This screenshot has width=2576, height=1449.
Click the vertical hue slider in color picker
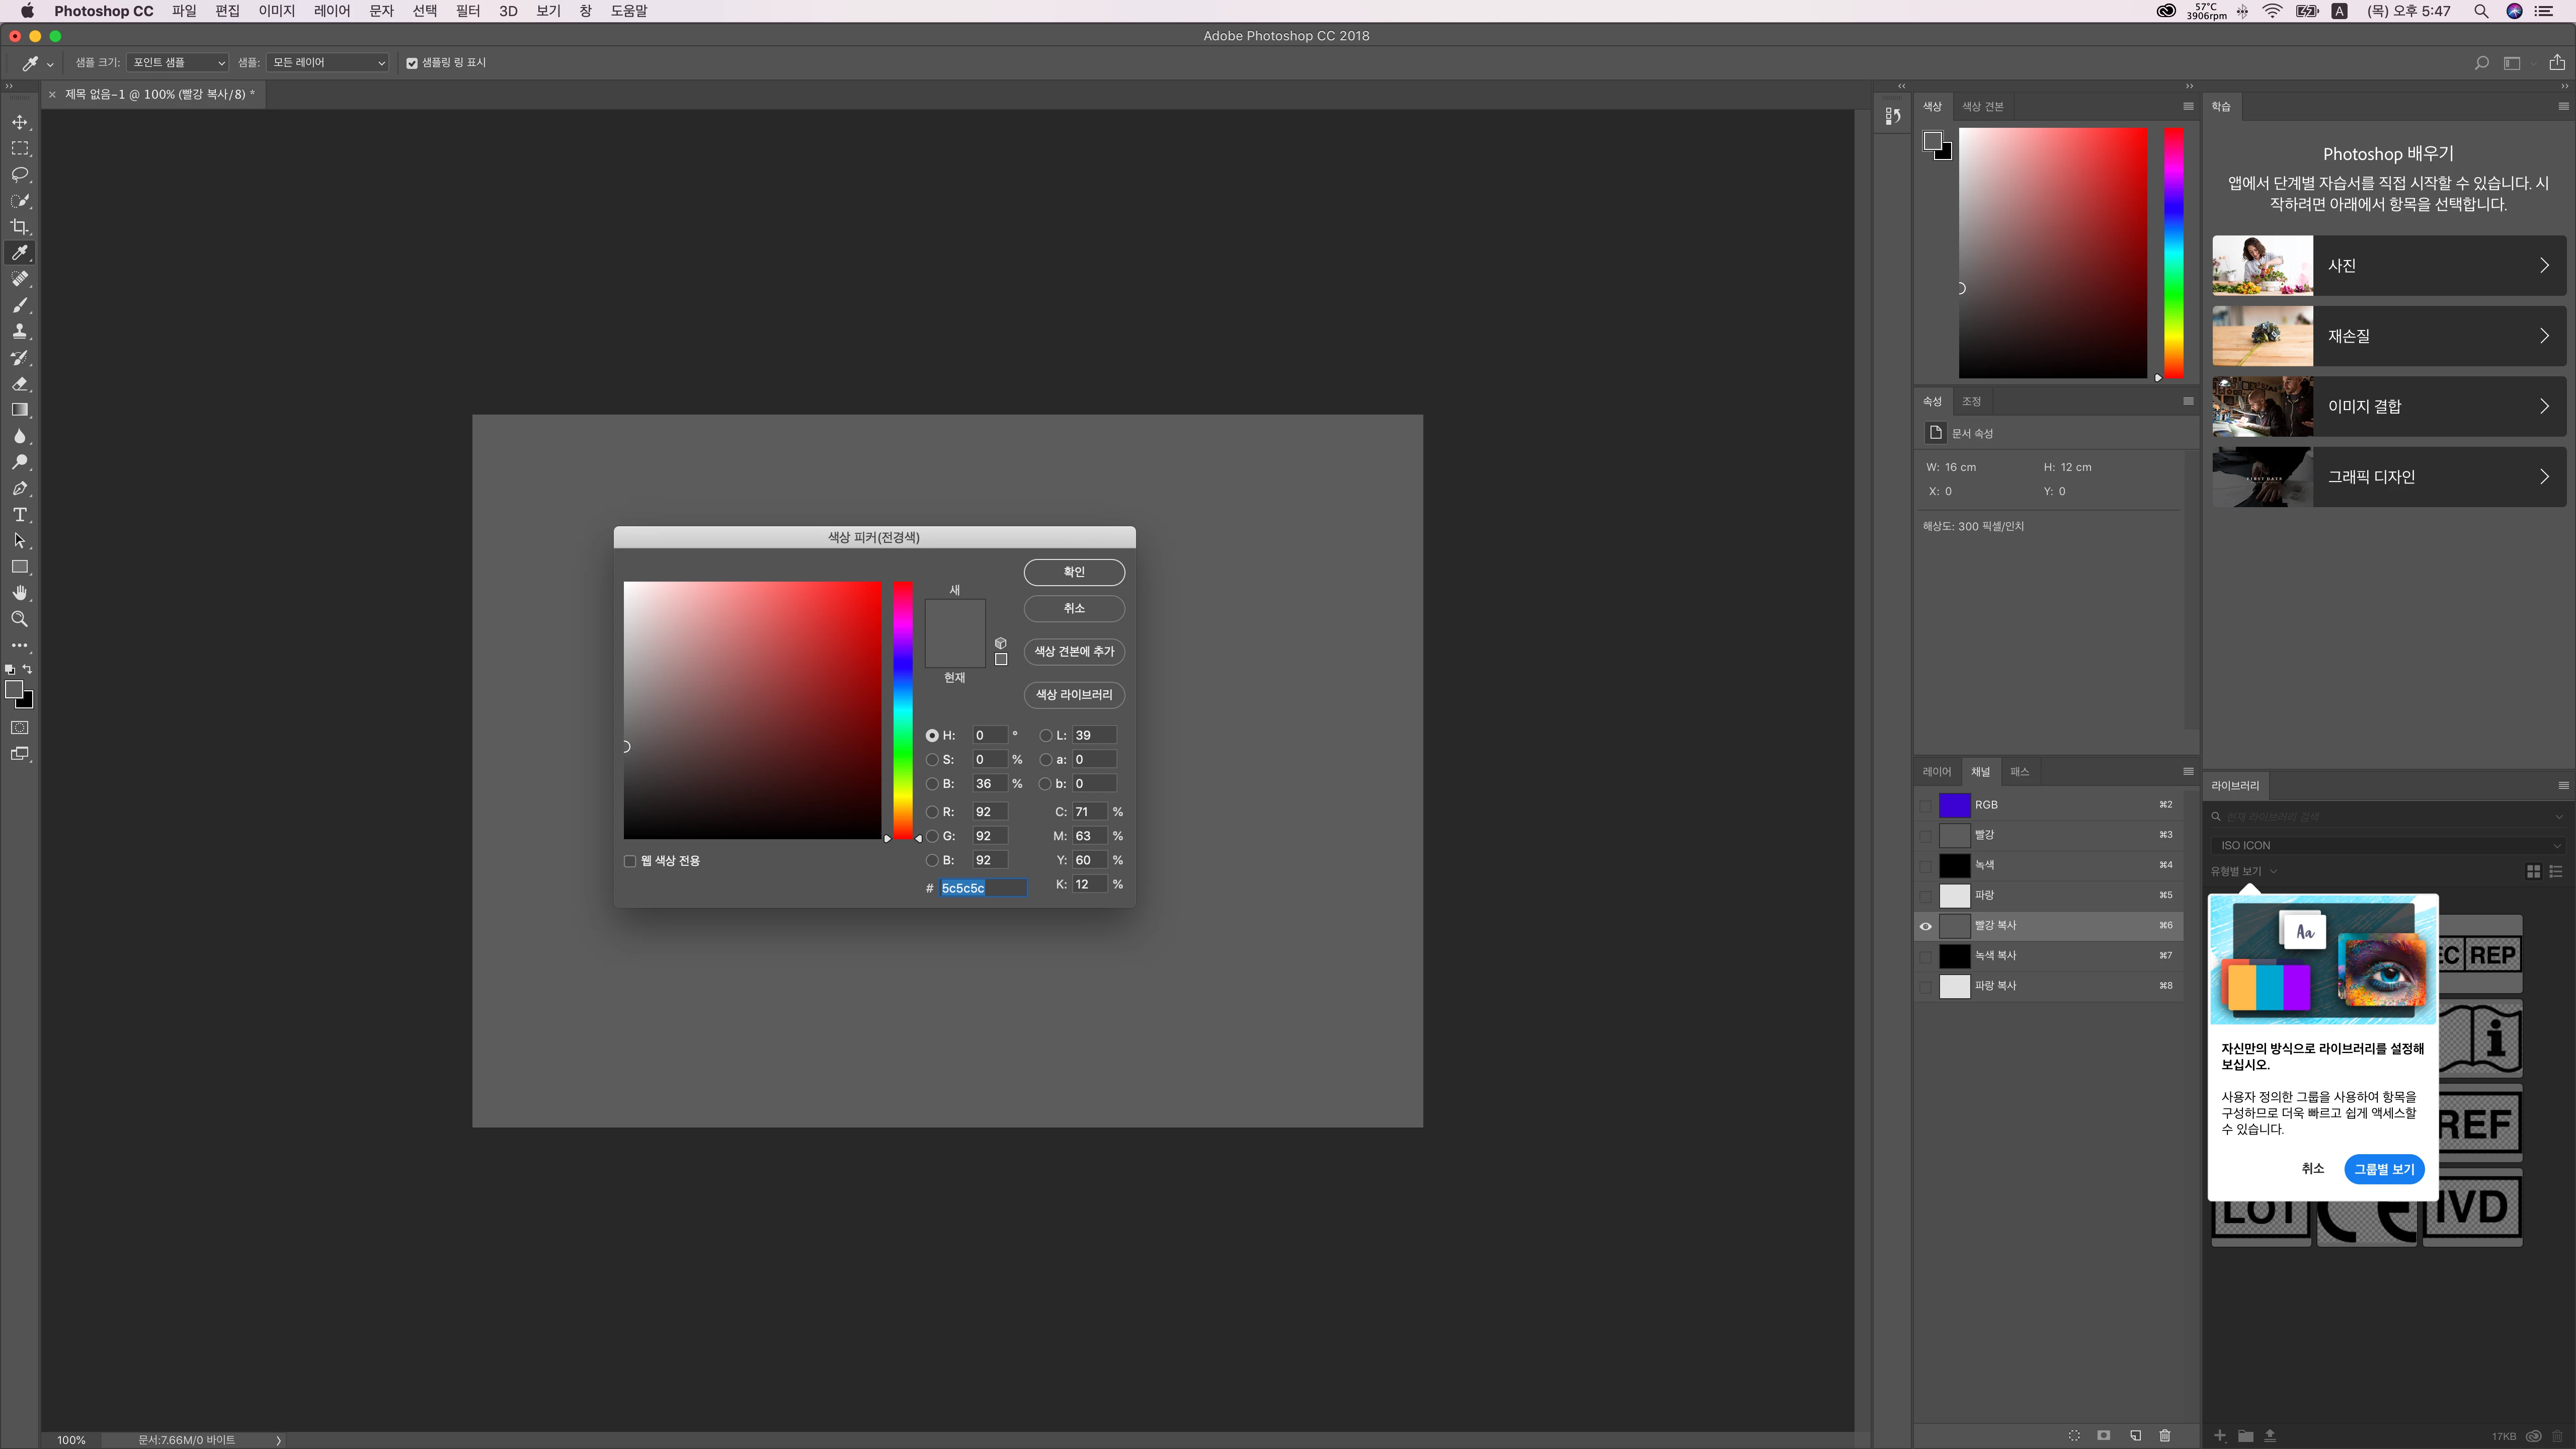(x=903, y=710)
